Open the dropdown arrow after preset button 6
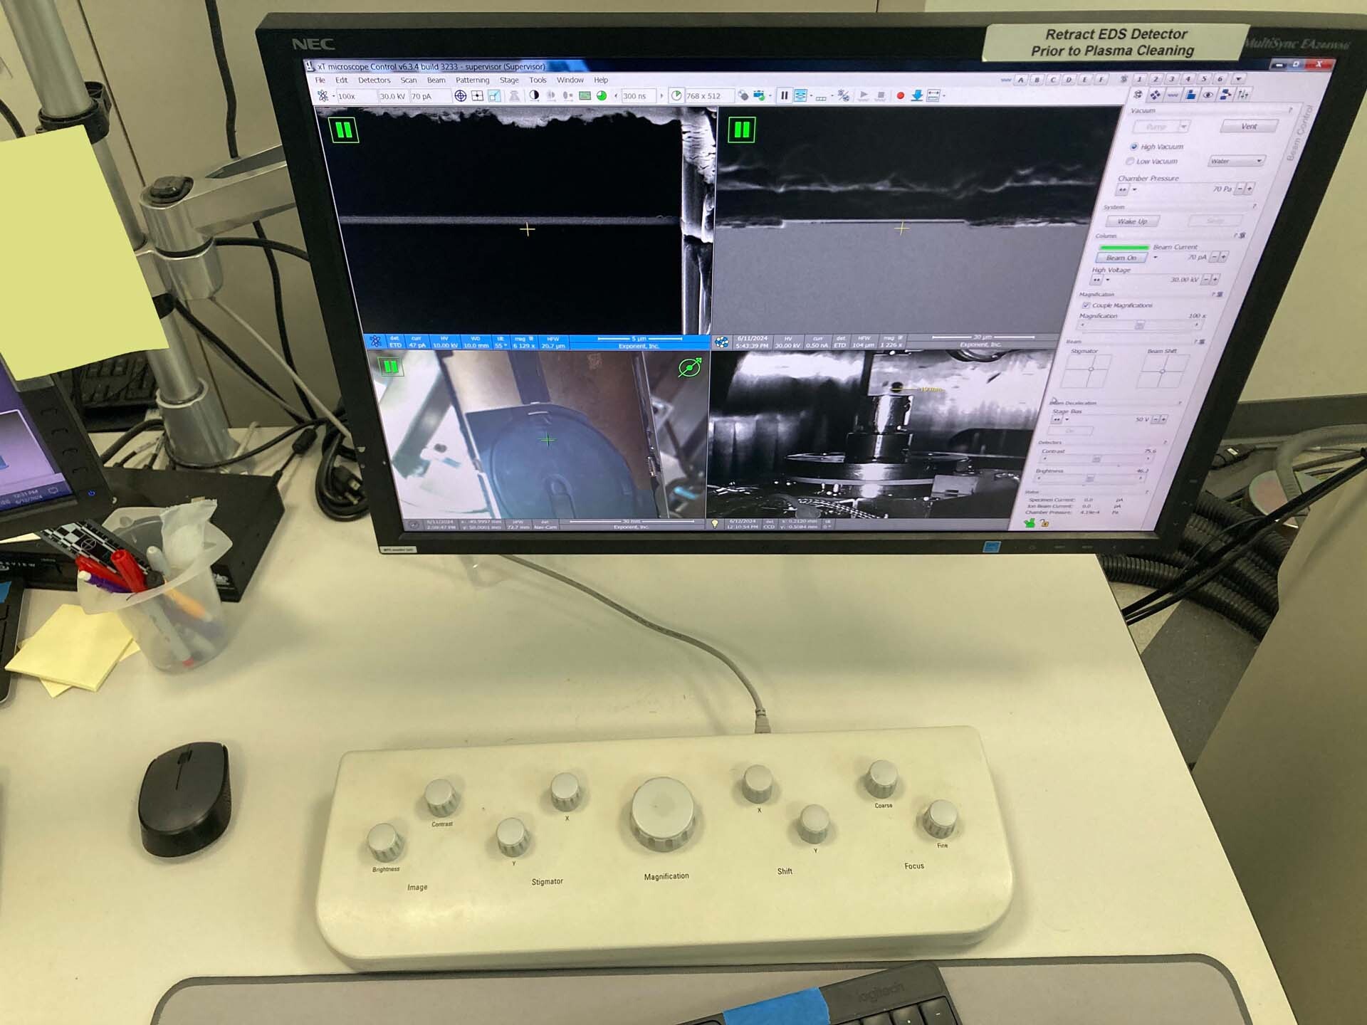The width and height of the screenshot is (1367, 1025). tap(1239, 79)
